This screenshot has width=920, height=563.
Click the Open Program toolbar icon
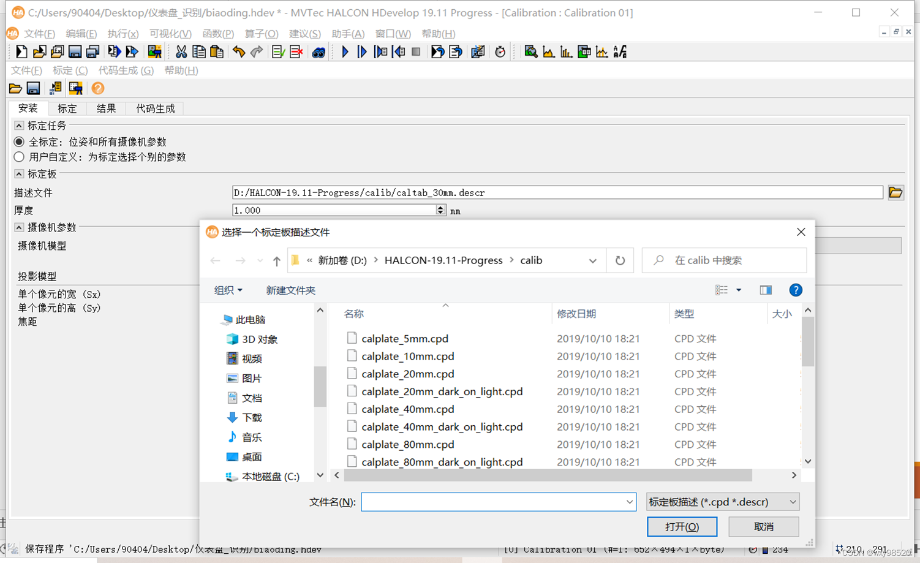click(x=39, y=52)
